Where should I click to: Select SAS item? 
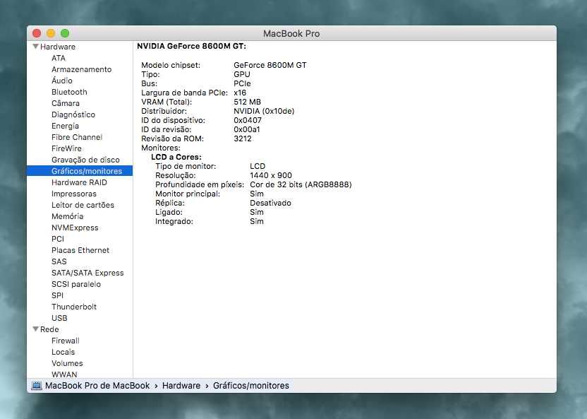[59, 261]
